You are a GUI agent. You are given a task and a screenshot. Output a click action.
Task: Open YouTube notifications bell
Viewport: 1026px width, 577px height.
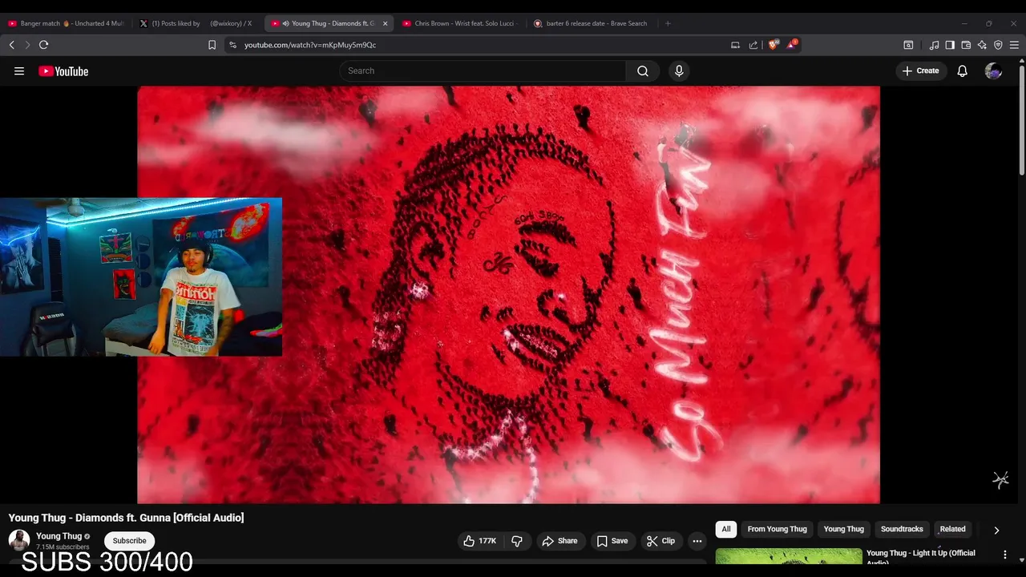click(x=963, y=71)
